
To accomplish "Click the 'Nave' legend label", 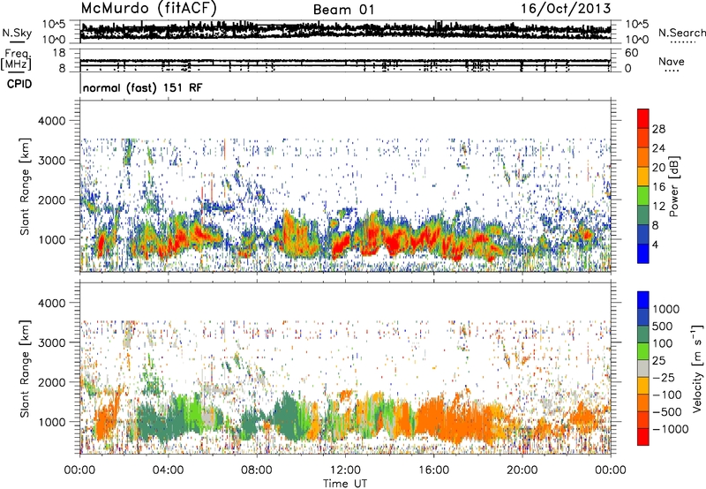I will pos(672,61).
